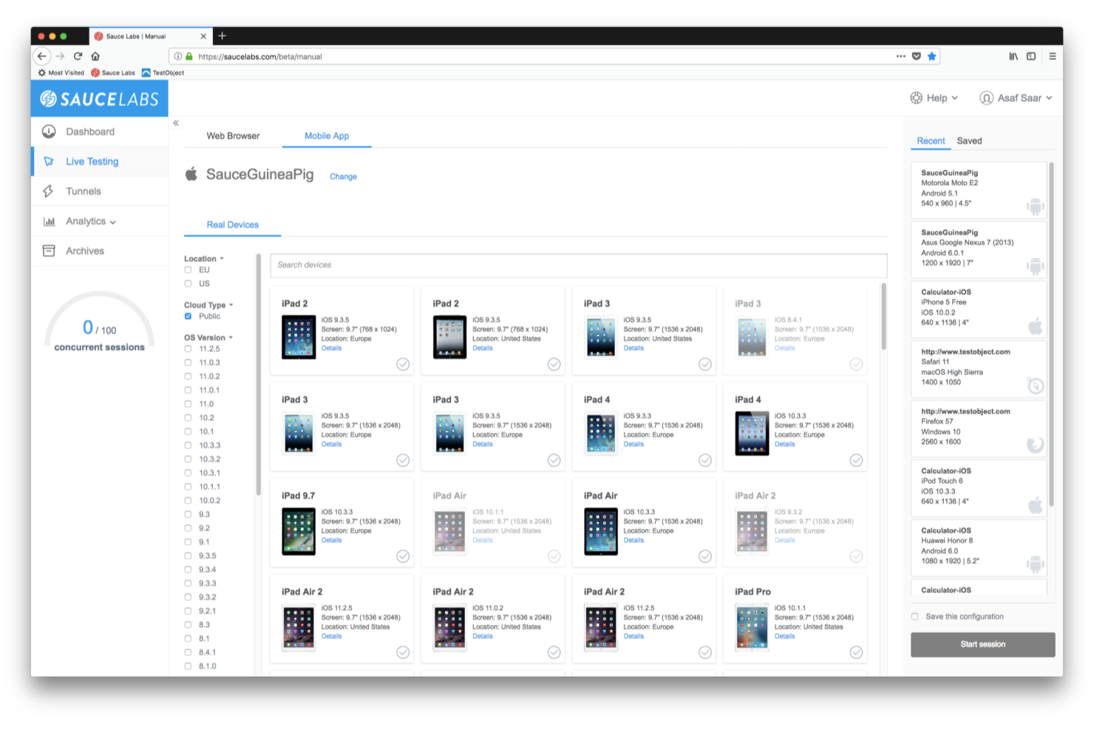The height and width of the screenshot is (730, 1094).
Task: Check the EU location checkbox
Action: point(188,270)
